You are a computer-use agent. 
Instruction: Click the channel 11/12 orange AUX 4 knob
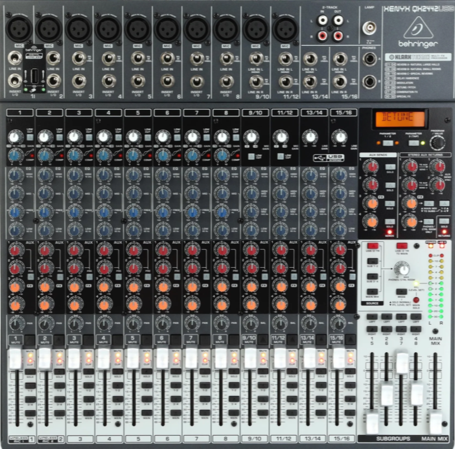[x=281, y=305]
